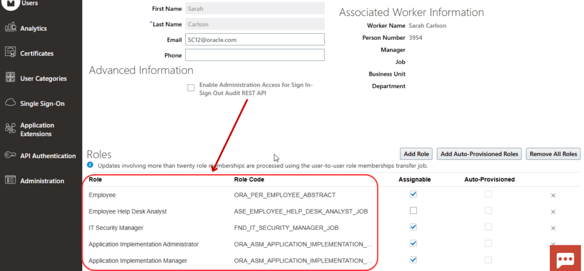This screenshot has height=271, width=584.
Task: Toggle Auto-Provisioned for IT Security Manager
Action: coord(488,227)
